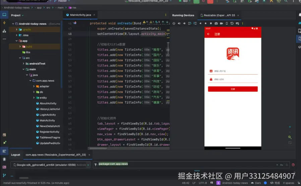
Task: Click the emulator volume down icon
Action: pyautogui.click(x=184, y=23)
